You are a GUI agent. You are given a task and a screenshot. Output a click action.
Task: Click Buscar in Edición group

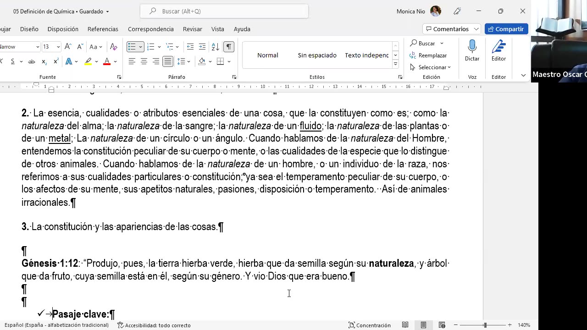pos(423,43)
